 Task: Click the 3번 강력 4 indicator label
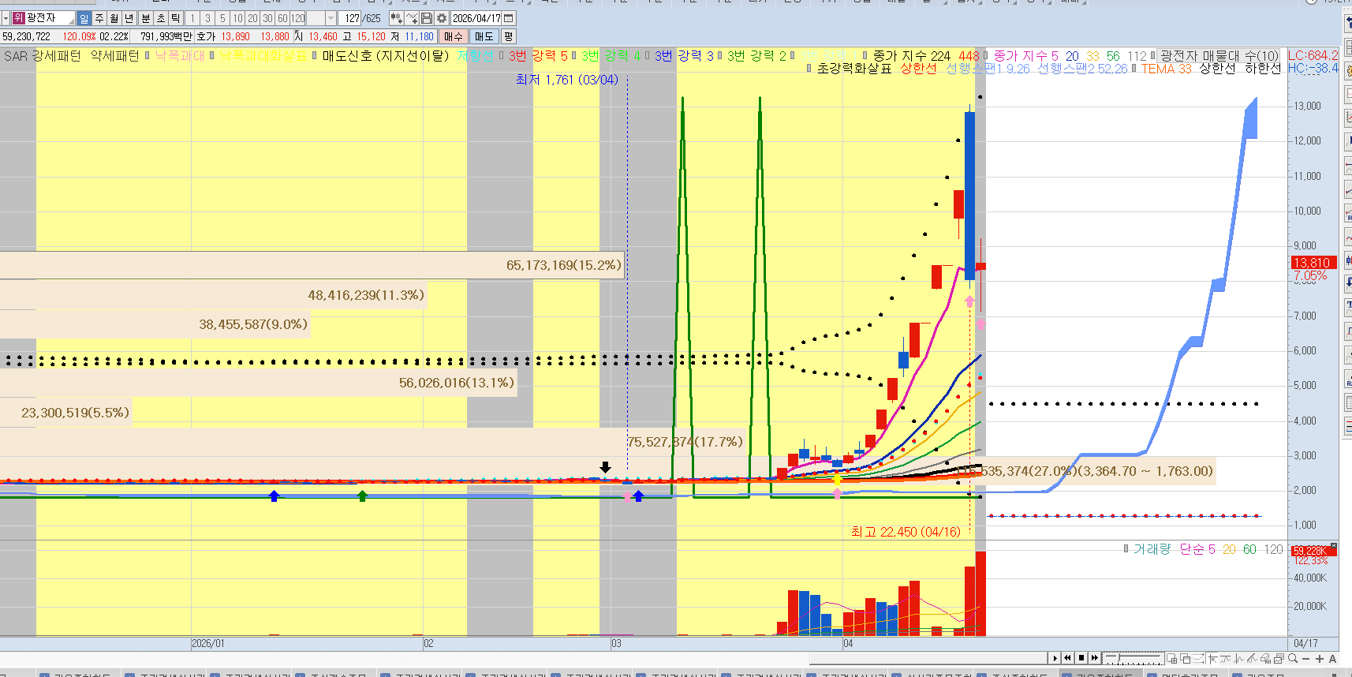(611, 56)
